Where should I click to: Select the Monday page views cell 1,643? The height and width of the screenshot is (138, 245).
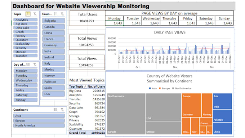coord(114,23)
